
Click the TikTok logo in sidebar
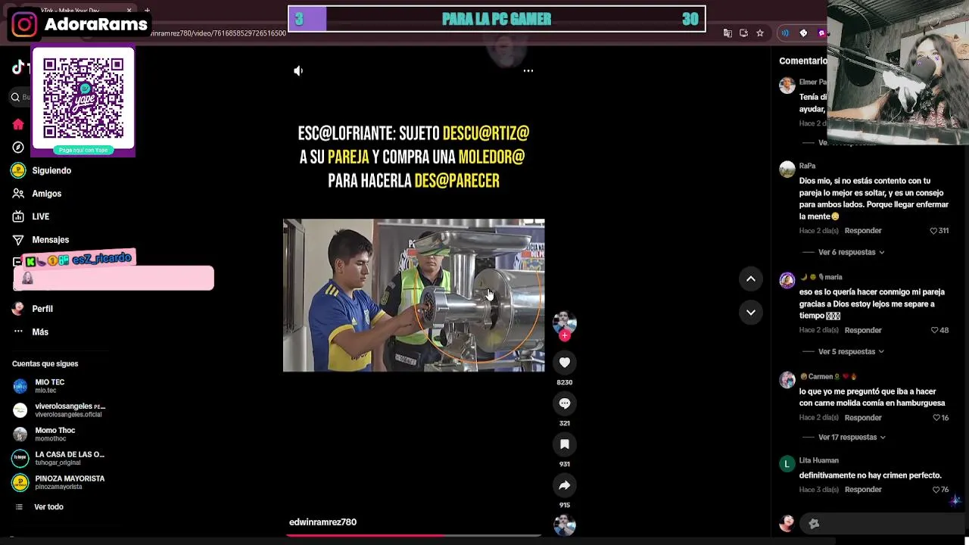click(20, 67)
